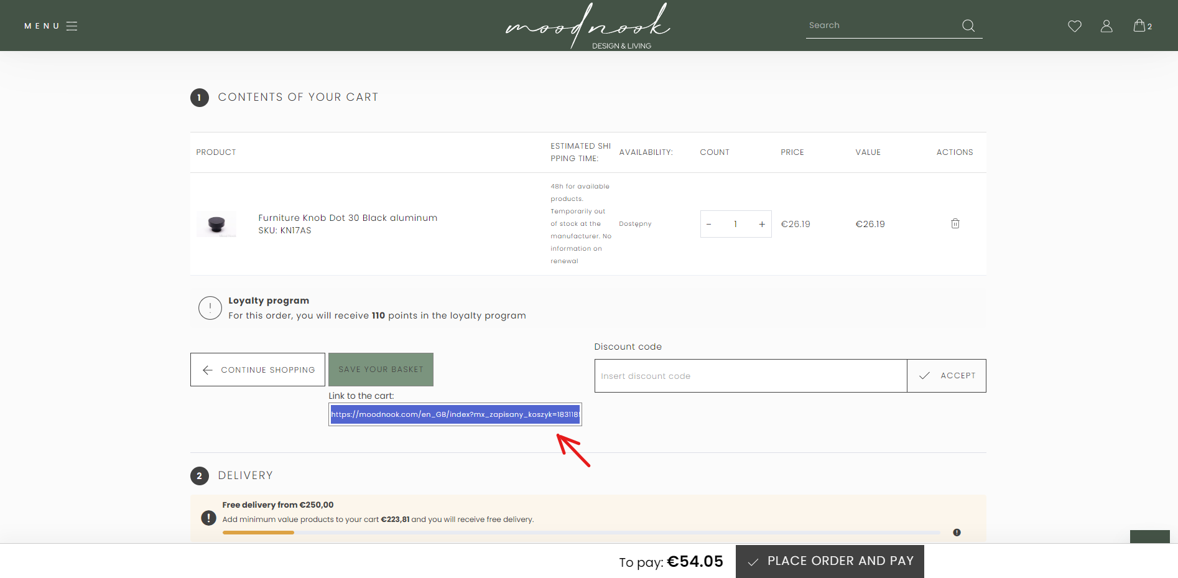
Task: Click Continue Shopping button
Action: pos(257,370)
